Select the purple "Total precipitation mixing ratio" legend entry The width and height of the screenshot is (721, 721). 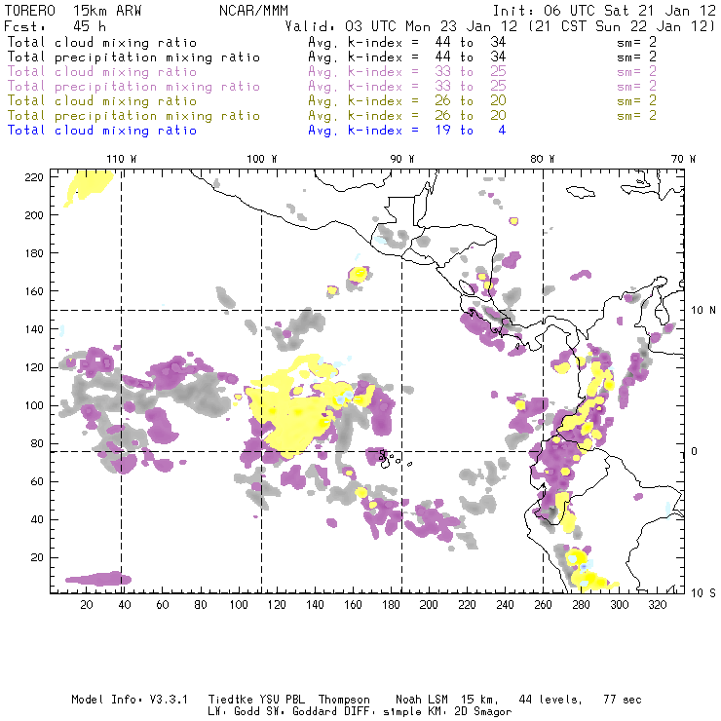tap(133, 87)
